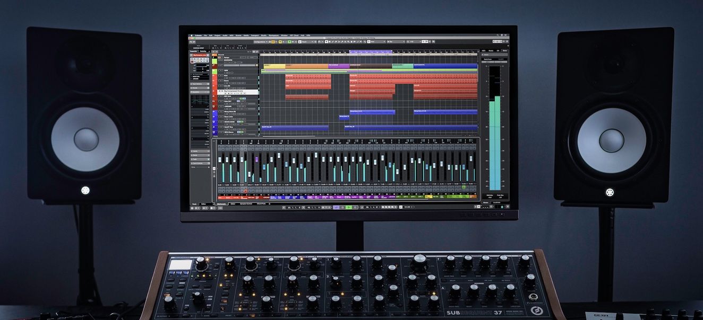Open the Project menu

pos(217,35)
